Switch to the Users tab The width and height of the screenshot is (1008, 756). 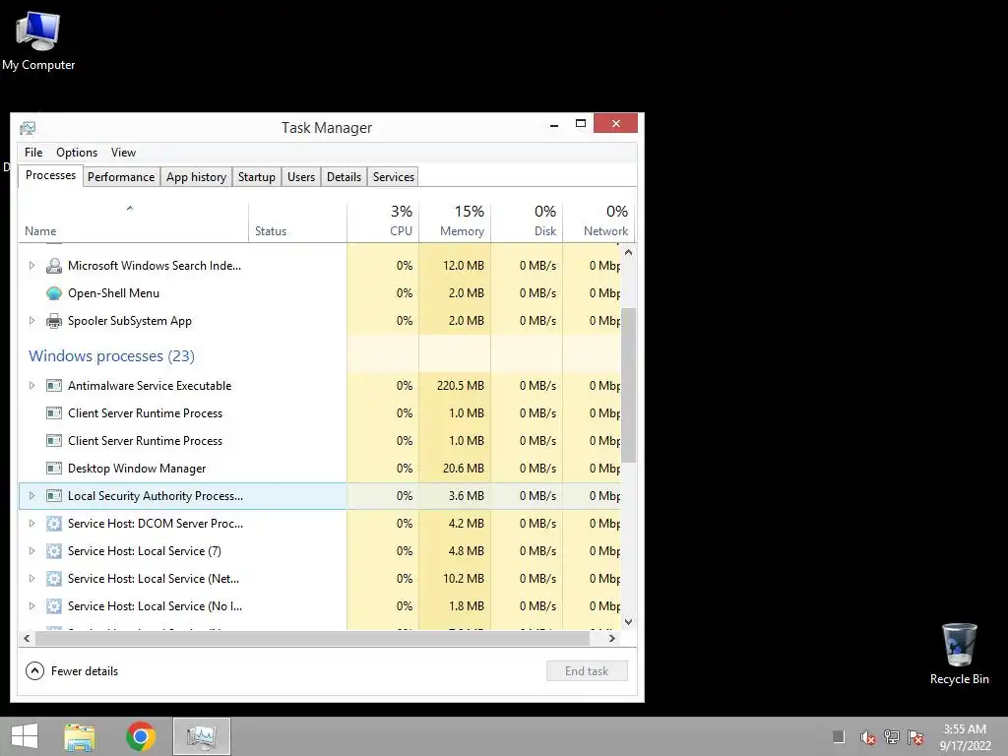click(x=301, y=177)
